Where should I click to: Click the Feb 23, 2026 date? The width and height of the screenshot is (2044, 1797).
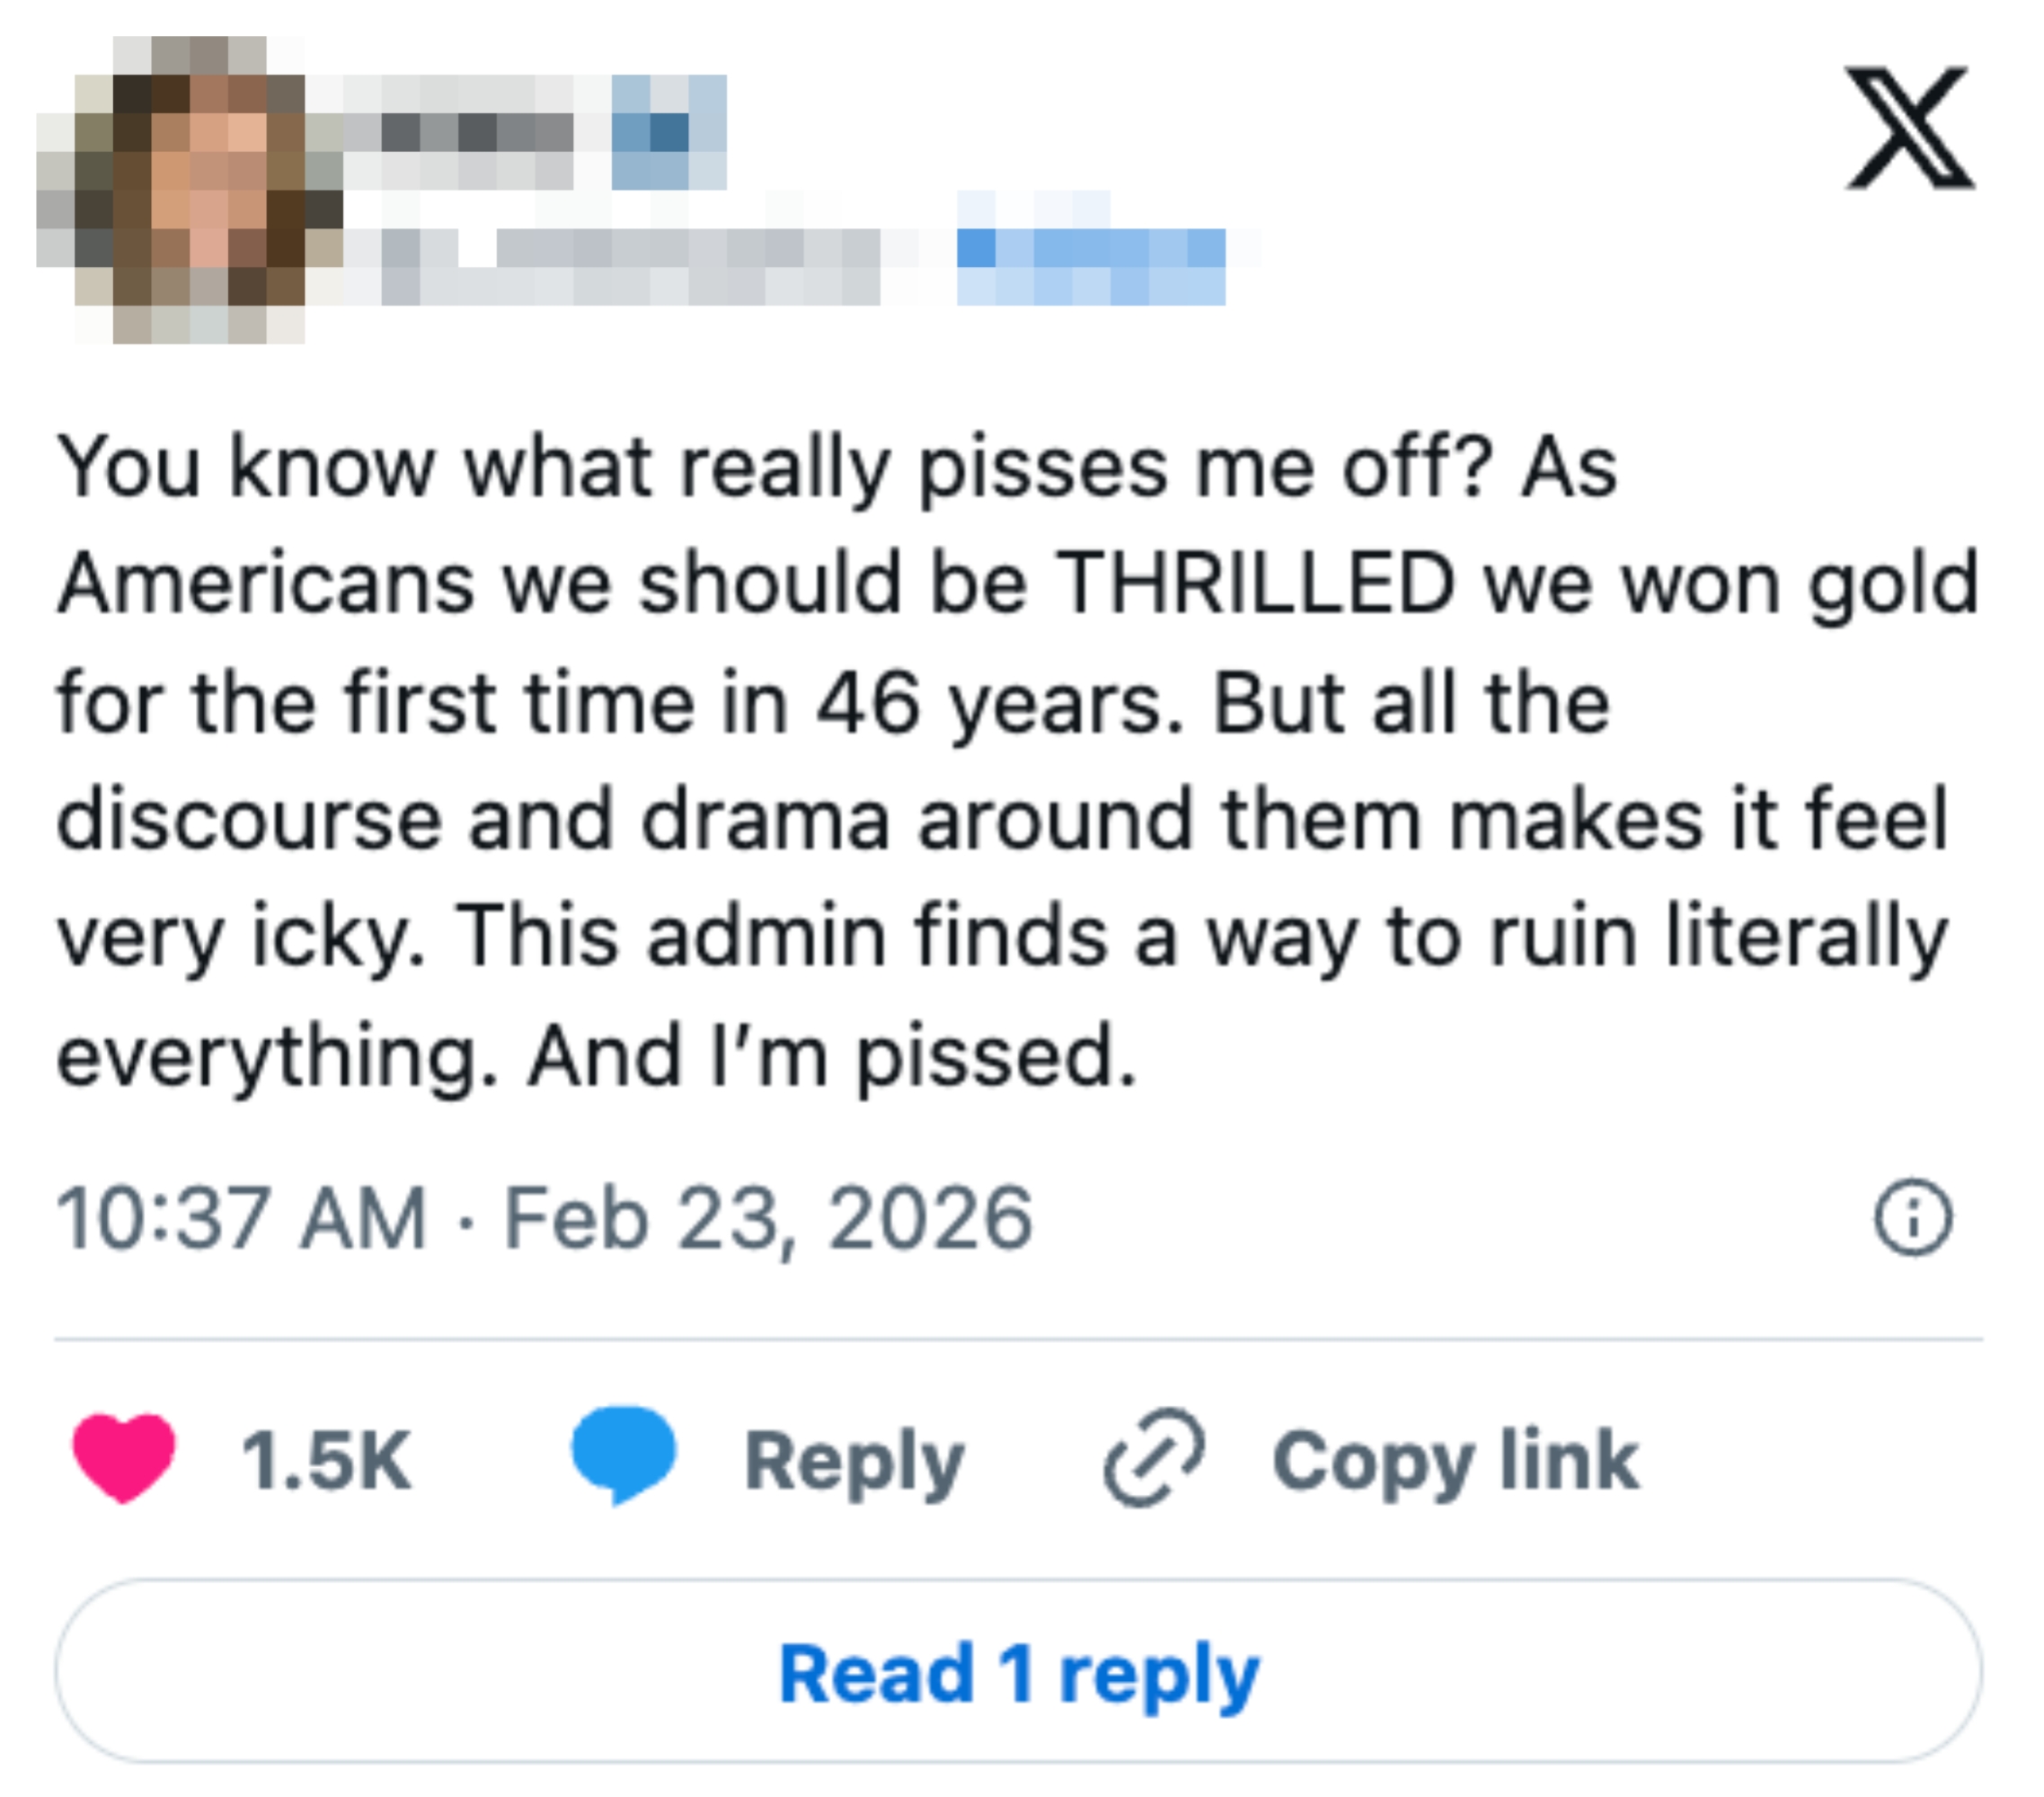[768, 1218]
